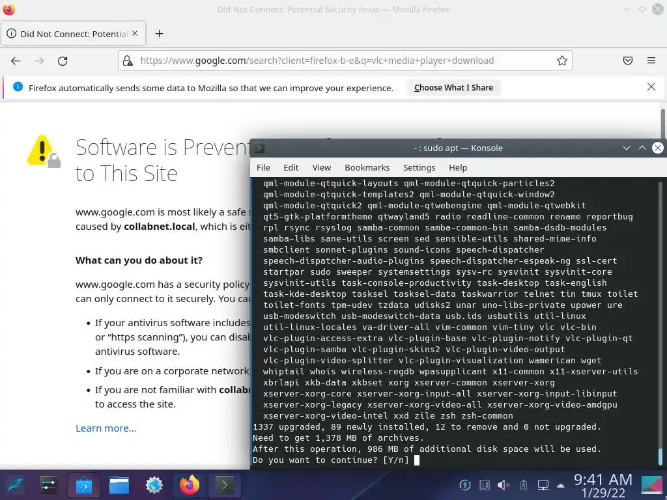Open the Firefox hamburger menu
667x500 pixels.
click(651, 61)
